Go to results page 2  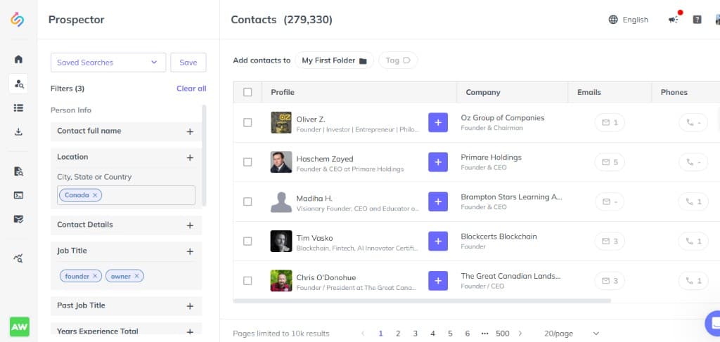coord(398,334)
